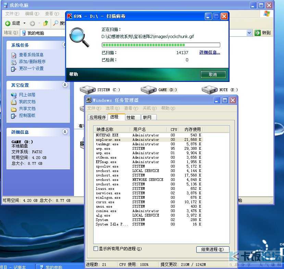Maximize the Task Manager window
Viewport: 284px width, 269px height.
pyautogui.click(x=225, y=100)
